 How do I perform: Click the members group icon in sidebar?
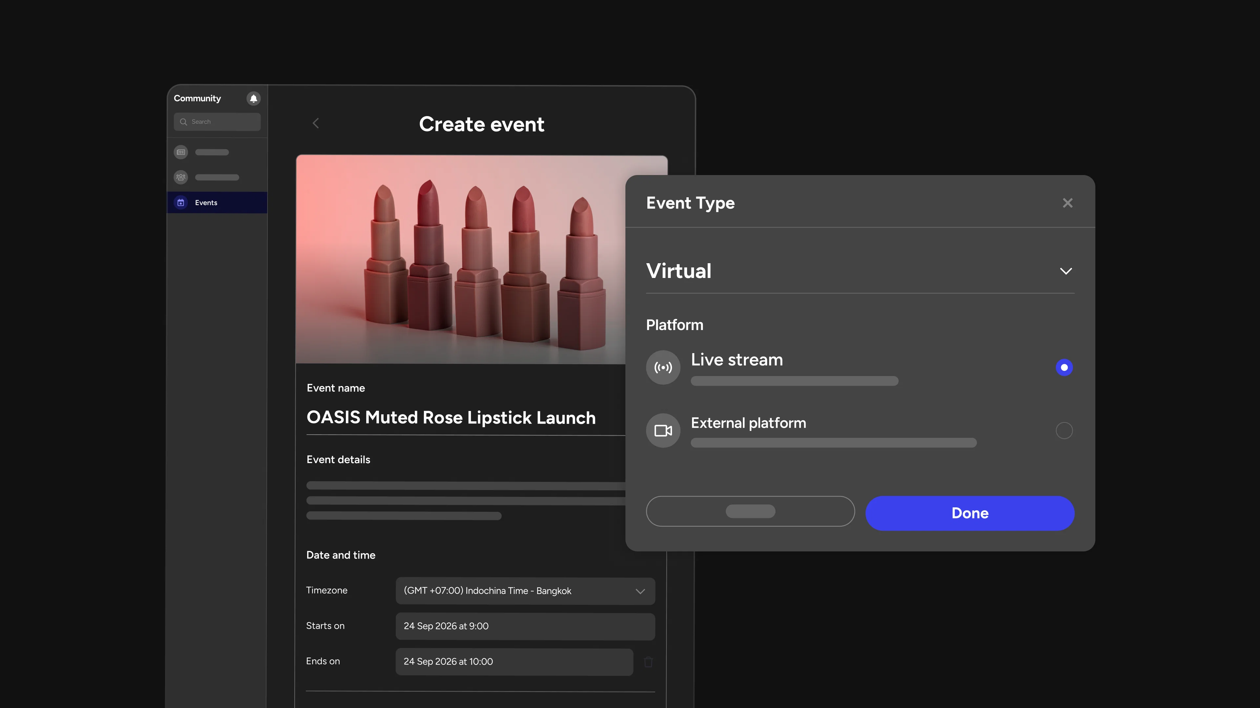(181, 177)
